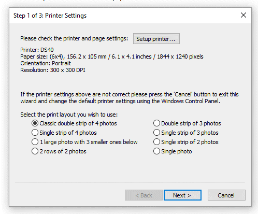Click the Orientation: Portrait text
Screen dimensions: 258x214
[x=46, y=63]
